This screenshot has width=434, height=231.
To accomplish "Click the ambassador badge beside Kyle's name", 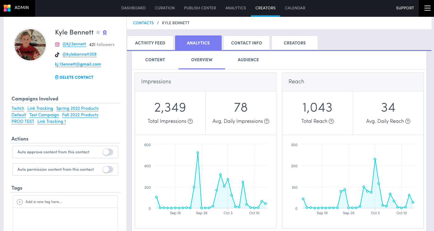I will pyautogui.click(x=104, y=32).
